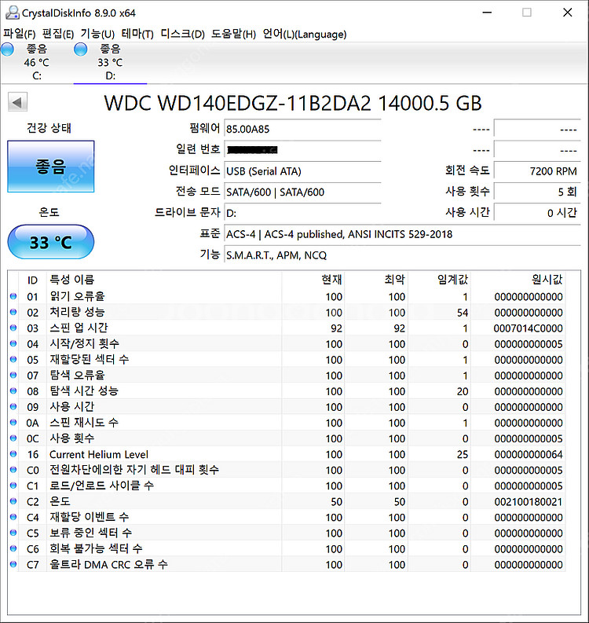Click current value 92 in 스핀 업 시간 row

336,328
